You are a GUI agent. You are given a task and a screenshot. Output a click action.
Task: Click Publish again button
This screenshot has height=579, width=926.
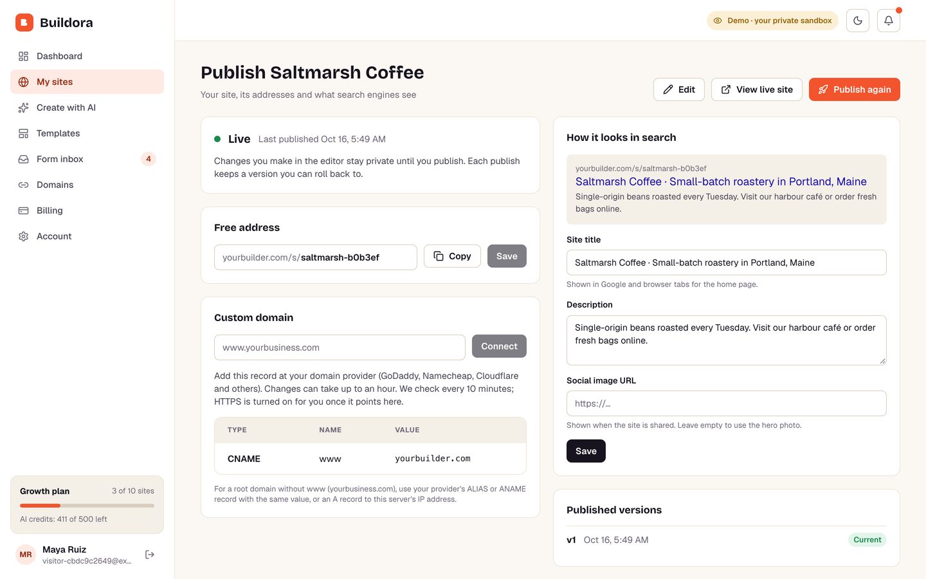point(854,89)
